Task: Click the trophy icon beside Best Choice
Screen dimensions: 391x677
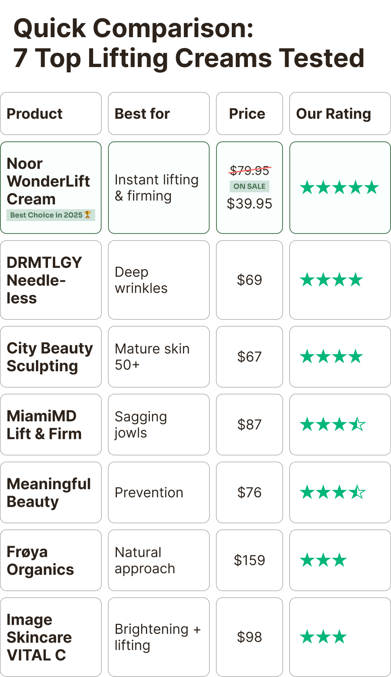Action: [87, 214]
